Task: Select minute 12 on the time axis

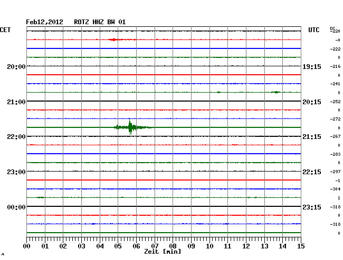Action: click(x=246, y=246)
